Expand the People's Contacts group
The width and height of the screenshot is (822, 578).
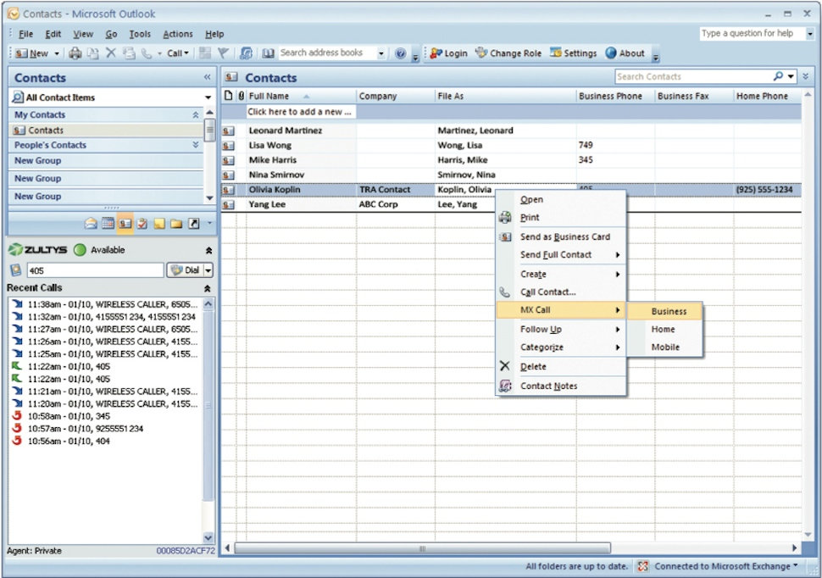coord(196,146)
